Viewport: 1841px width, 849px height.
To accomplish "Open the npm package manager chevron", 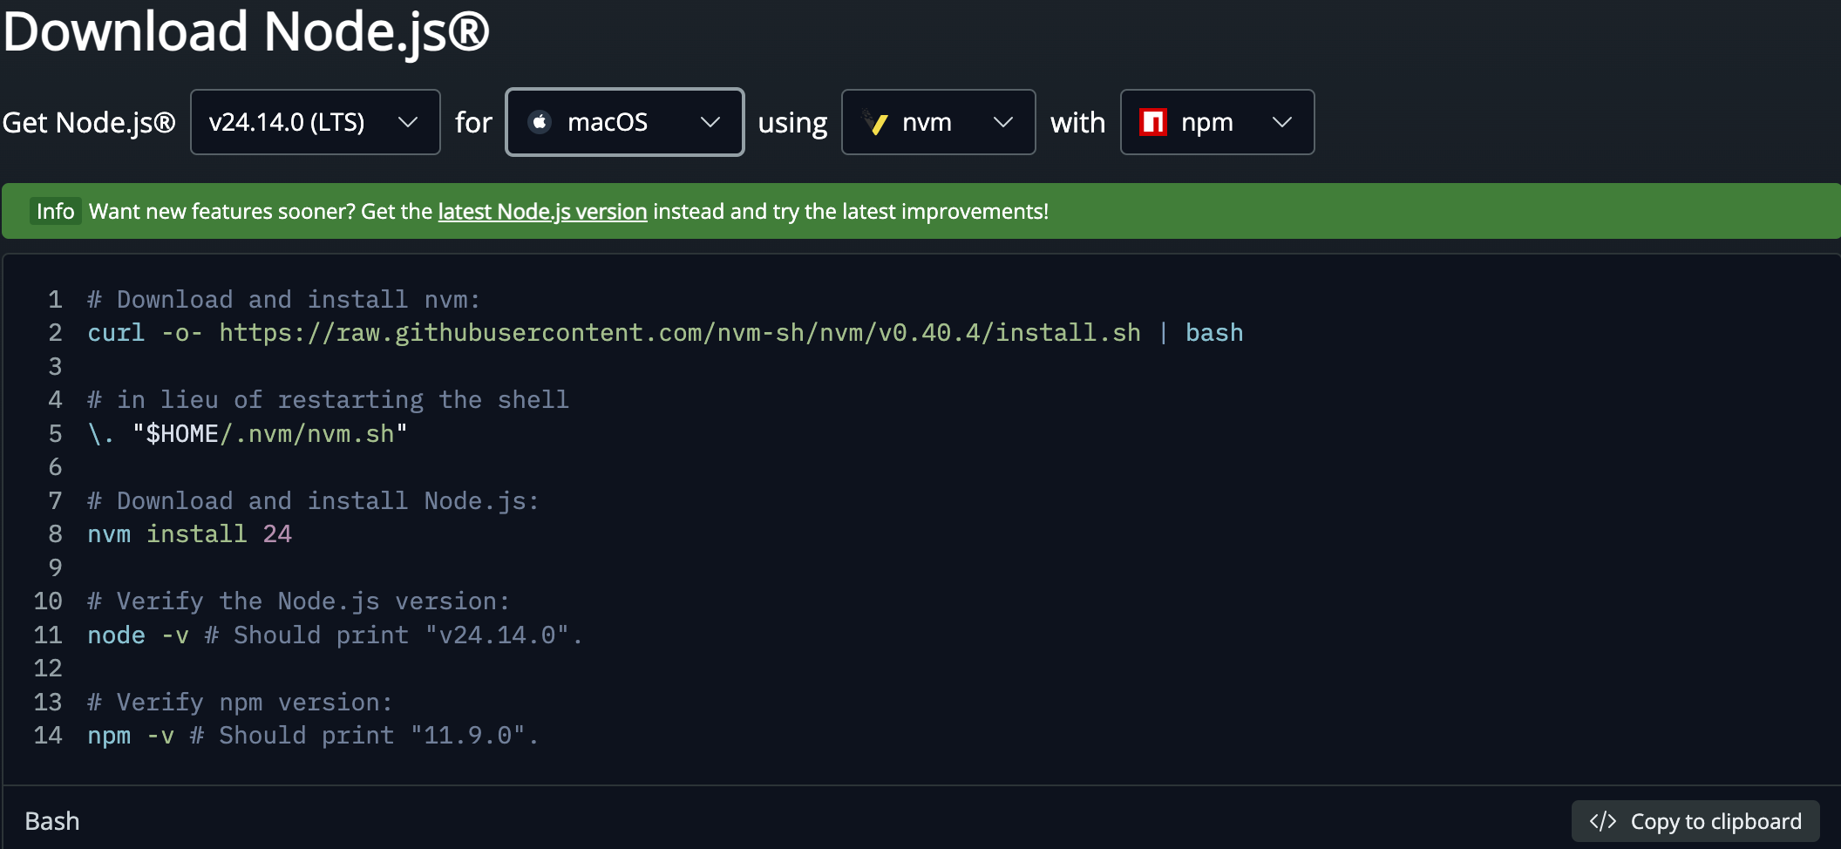I will (1281, 122).
